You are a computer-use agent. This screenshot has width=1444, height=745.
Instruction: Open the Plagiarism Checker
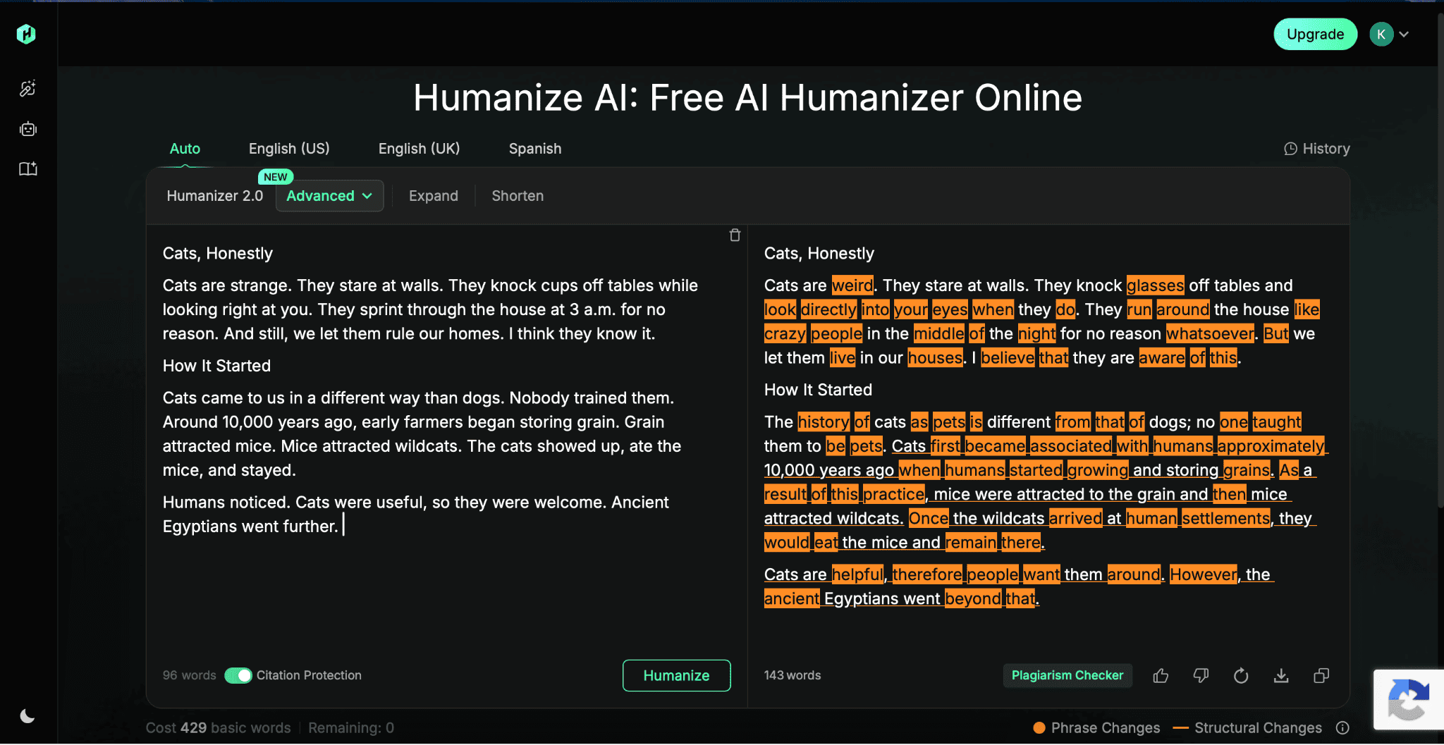pyautogui.click(x=1067, y=675)
